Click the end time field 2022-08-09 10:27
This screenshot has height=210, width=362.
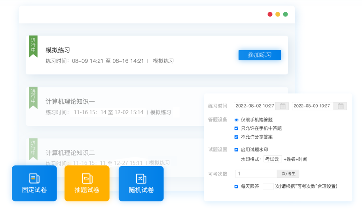click(x=313, y=106)
